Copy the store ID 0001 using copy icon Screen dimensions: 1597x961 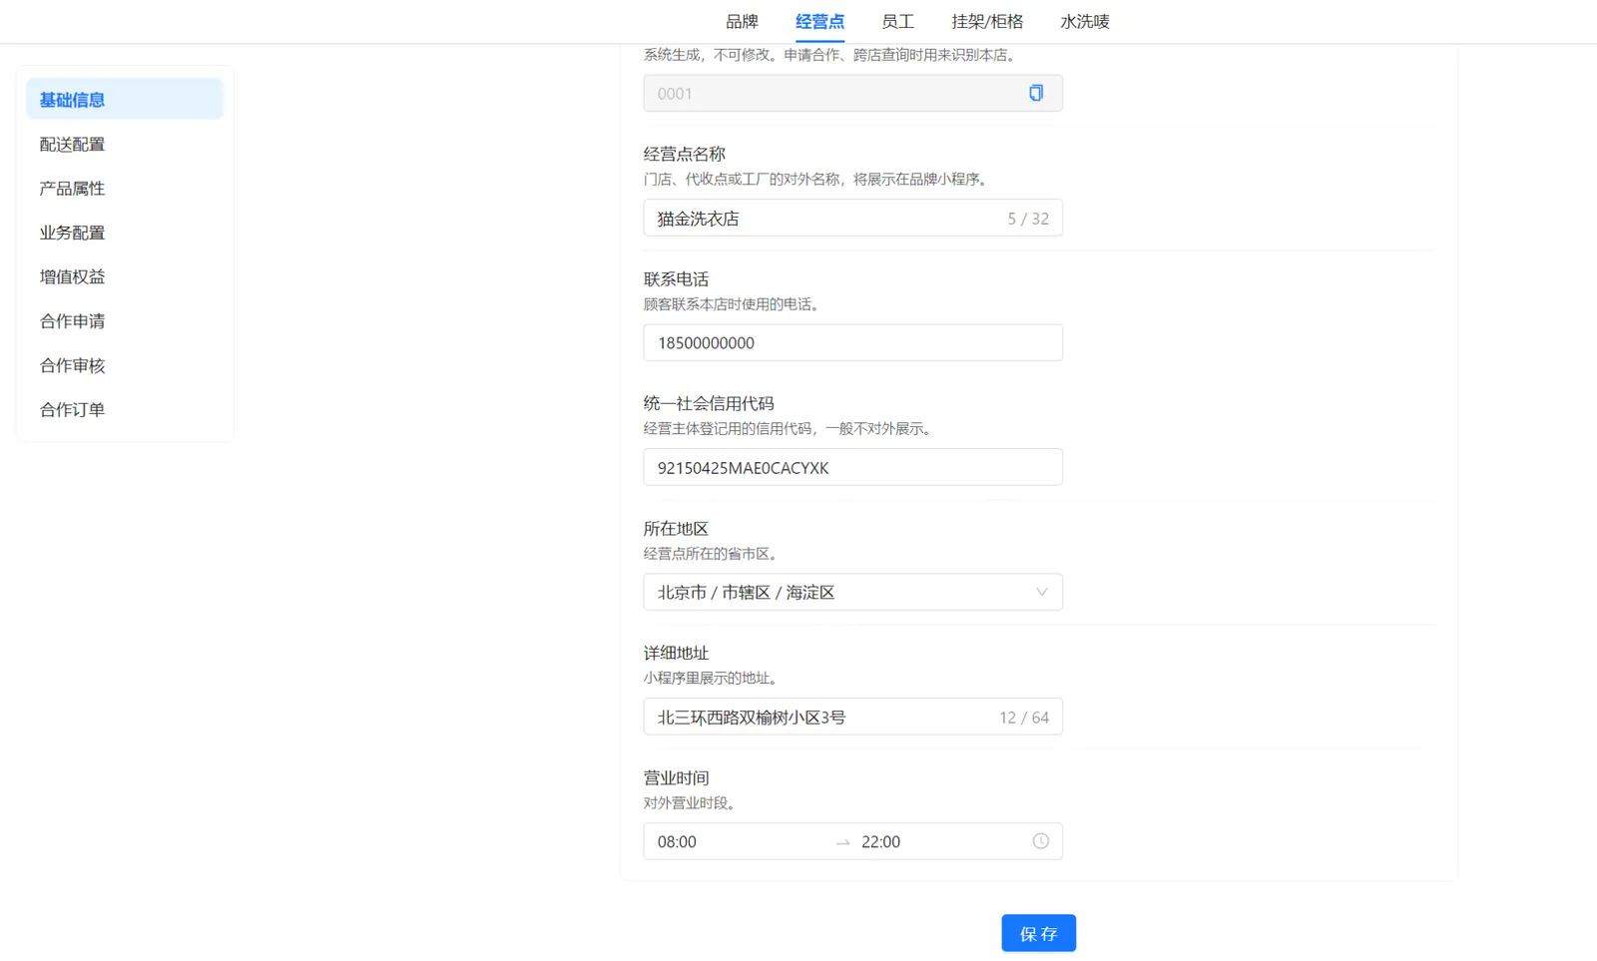(1036, 93)
